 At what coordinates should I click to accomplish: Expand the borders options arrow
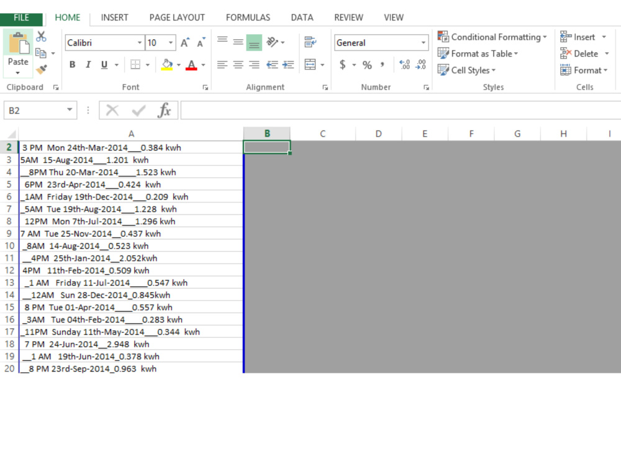(148, 65)
